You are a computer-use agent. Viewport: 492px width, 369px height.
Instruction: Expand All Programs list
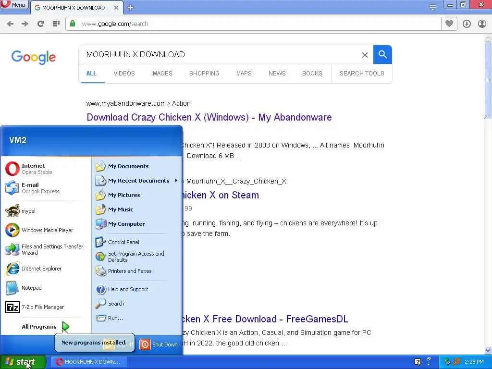click(46, 327)
